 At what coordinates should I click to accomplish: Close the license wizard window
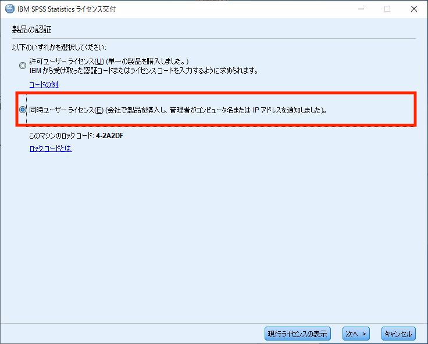[x=414, y=9]
